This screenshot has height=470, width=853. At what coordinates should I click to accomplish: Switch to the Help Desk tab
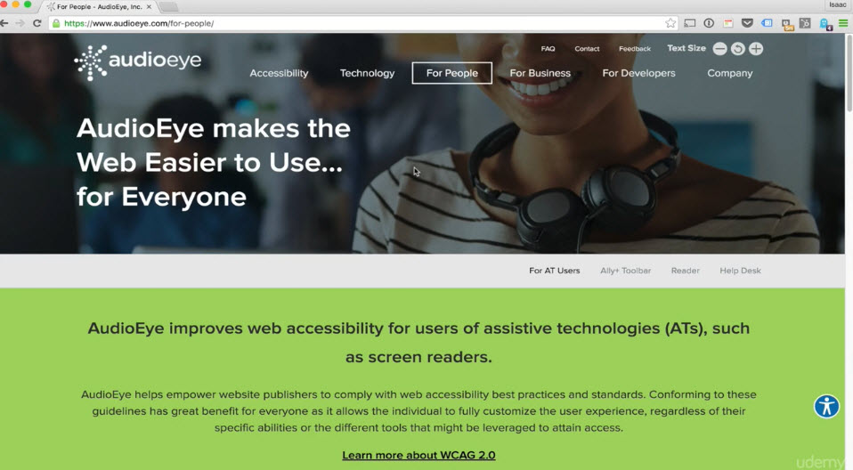point(741,271)
